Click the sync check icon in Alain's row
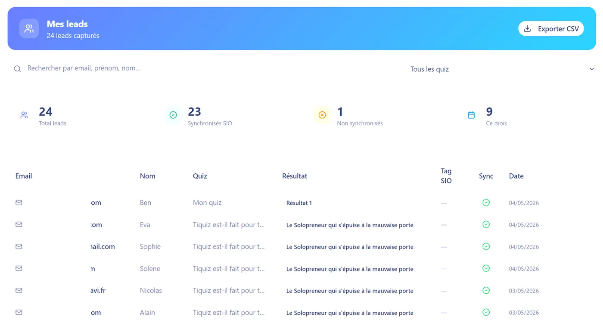Screen dimensions: 603x323 coord(486,312)
